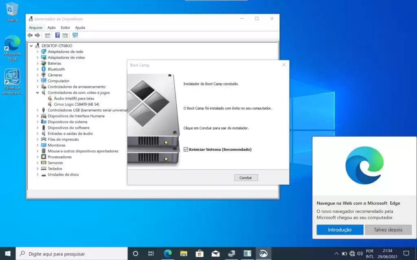Click the Forward arrow in Device Manager toolbar
The image size is (417, 260).
tap(37, 35)
